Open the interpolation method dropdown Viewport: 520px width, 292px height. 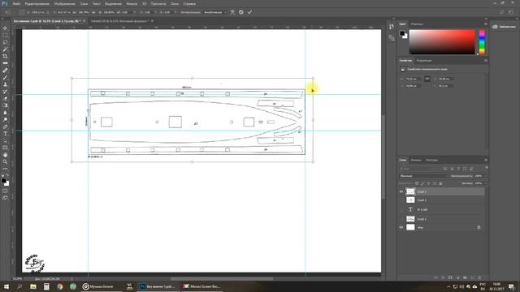214,12
